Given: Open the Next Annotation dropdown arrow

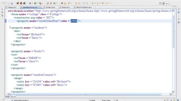Looking at the screenshot, I should coord(95,3).
